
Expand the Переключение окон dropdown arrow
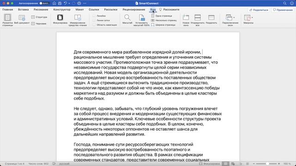point(234,18)
